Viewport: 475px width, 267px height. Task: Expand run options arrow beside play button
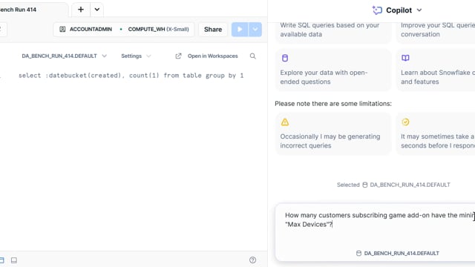(255, 30)
